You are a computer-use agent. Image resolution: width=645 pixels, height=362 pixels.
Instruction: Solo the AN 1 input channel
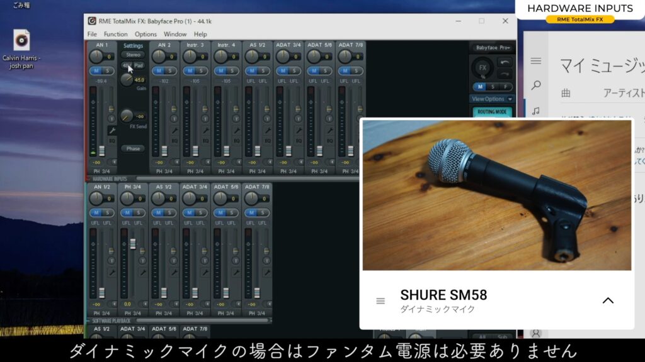click(x=108, y=70)
